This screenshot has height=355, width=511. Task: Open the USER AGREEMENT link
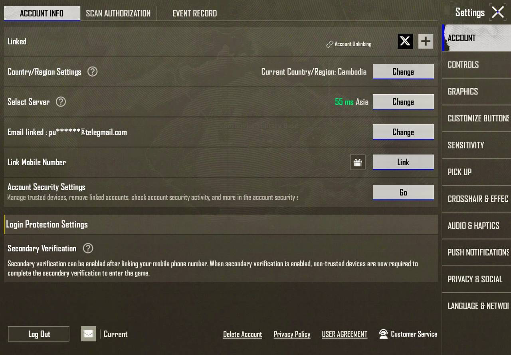(345, 334)
